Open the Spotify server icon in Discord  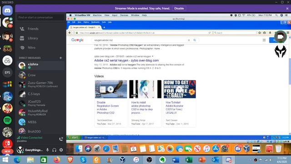[7, 120]
